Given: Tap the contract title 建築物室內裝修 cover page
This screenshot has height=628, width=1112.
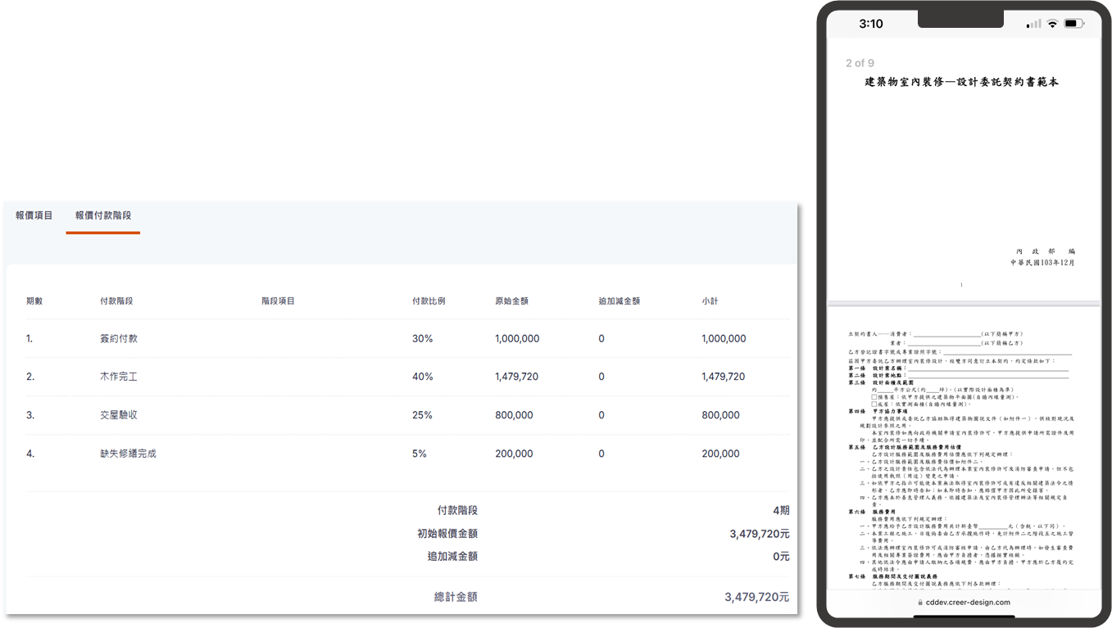Looking at the screenshot, I should pos(962,82).
